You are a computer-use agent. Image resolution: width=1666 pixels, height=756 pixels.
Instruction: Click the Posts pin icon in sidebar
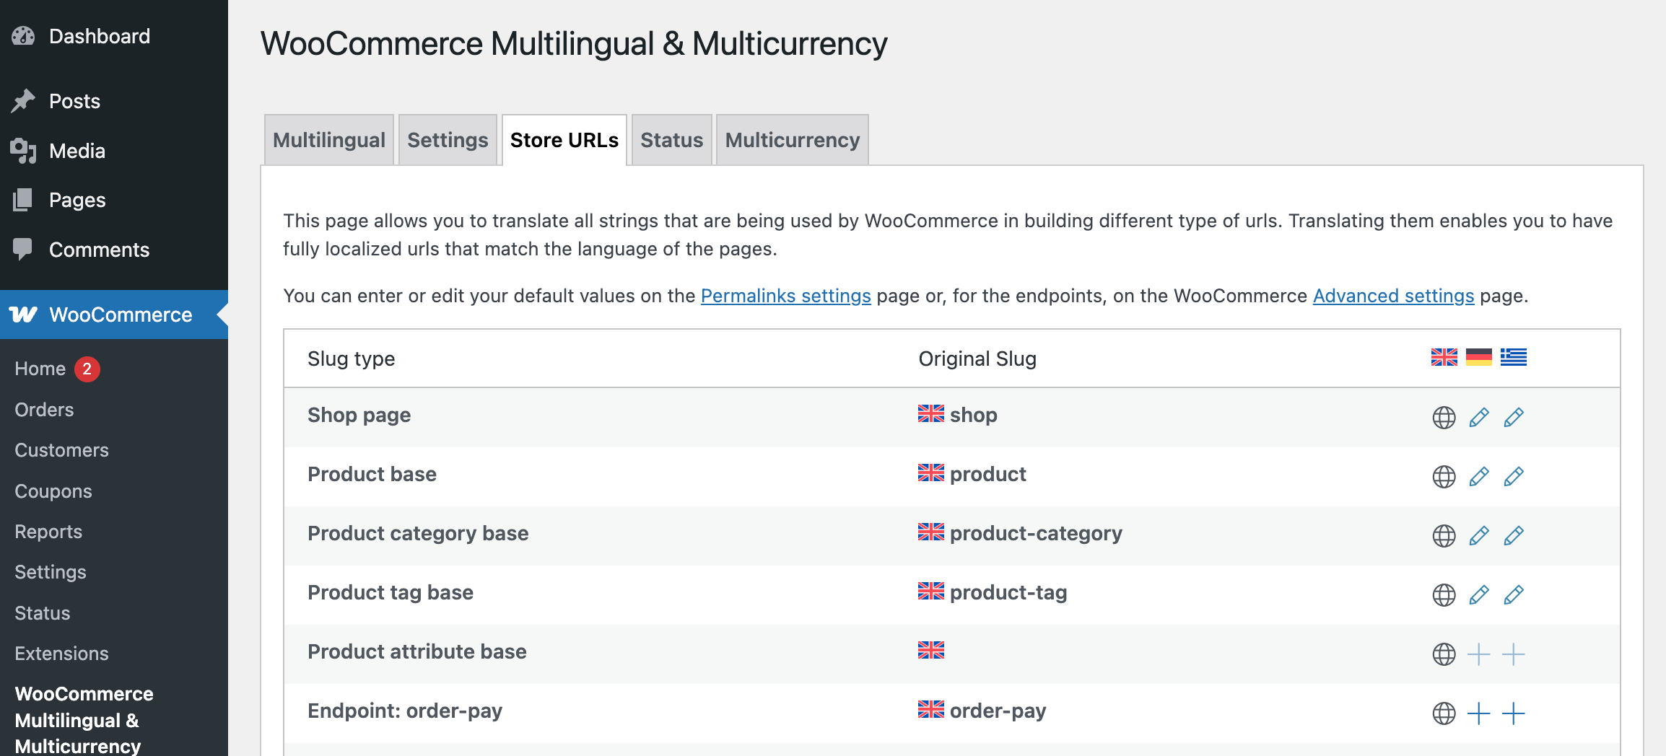point(23,101)
